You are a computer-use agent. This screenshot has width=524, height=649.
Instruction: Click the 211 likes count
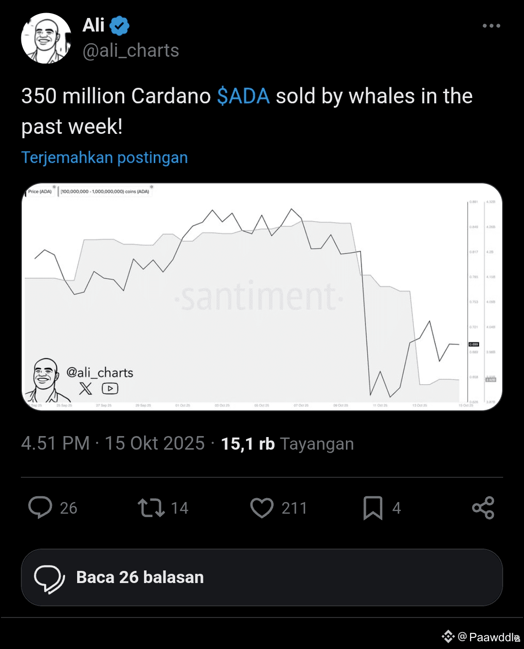click(x=295, y=508)
